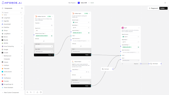
Task: Click globe icon in Agent OpenAI API key
Action: point(138,47)
